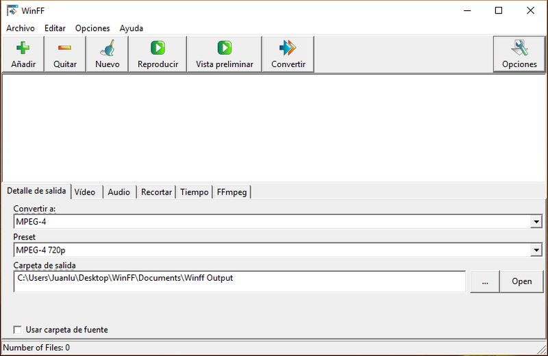Switch to the FFmpeg tab
This screenshot has height=356, width=548.
coord(232,192)
